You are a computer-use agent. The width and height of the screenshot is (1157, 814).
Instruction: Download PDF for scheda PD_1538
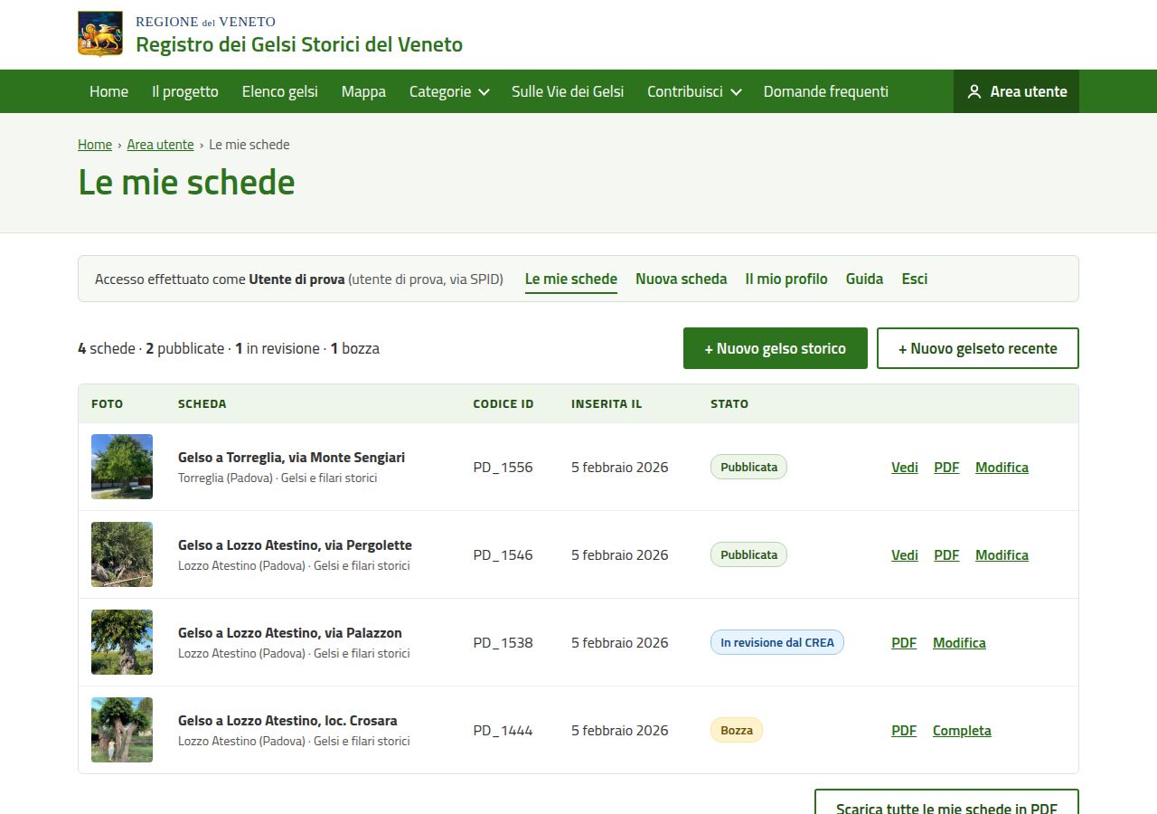coord(904,643)
